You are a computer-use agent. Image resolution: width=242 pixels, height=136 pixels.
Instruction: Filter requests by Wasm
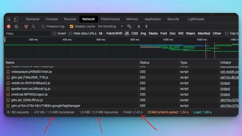coord(191,34)
